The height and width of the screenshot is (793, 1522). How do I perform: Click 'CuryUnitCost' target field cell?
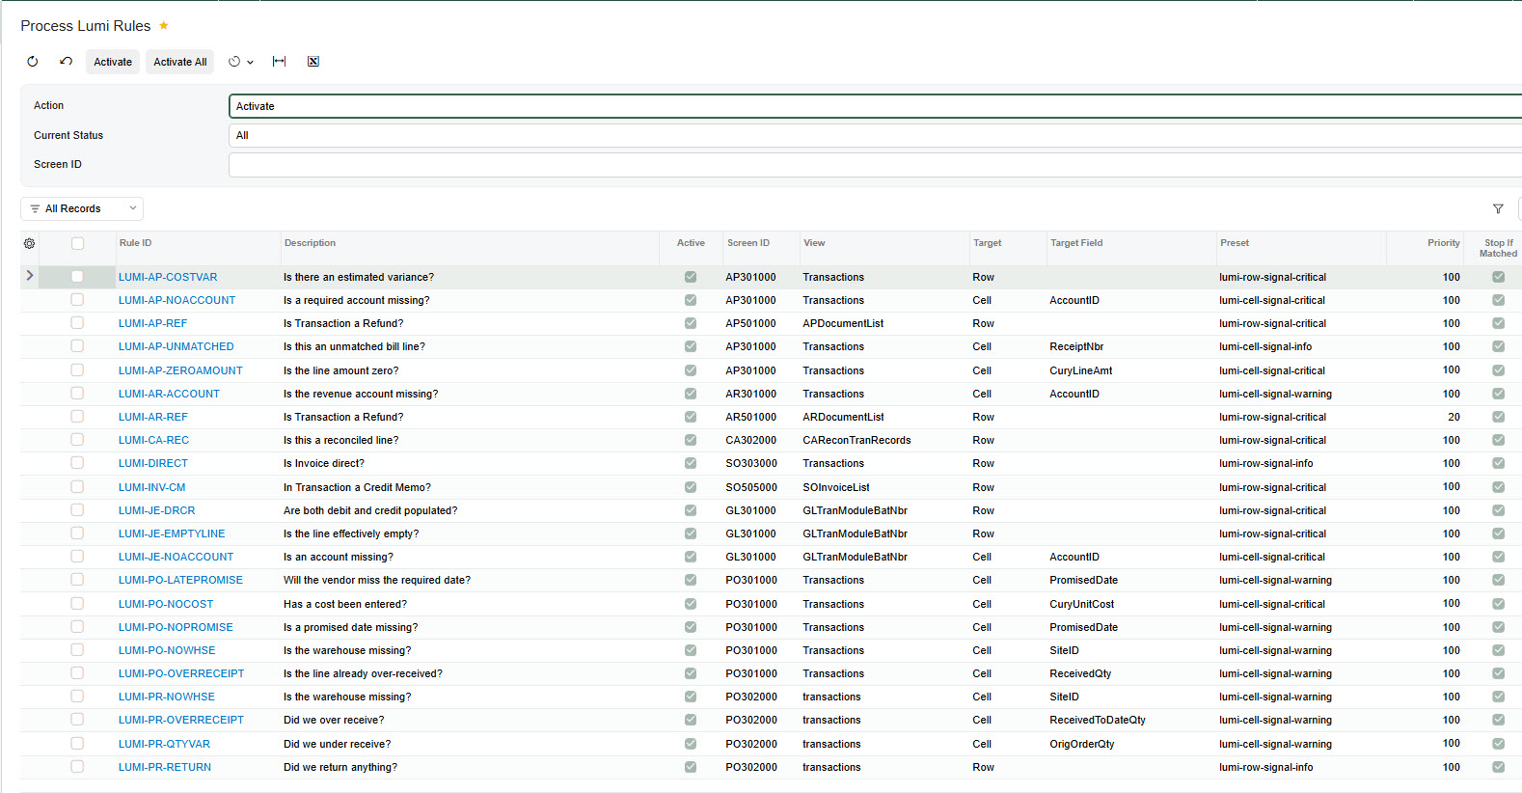click(1082, 604)
